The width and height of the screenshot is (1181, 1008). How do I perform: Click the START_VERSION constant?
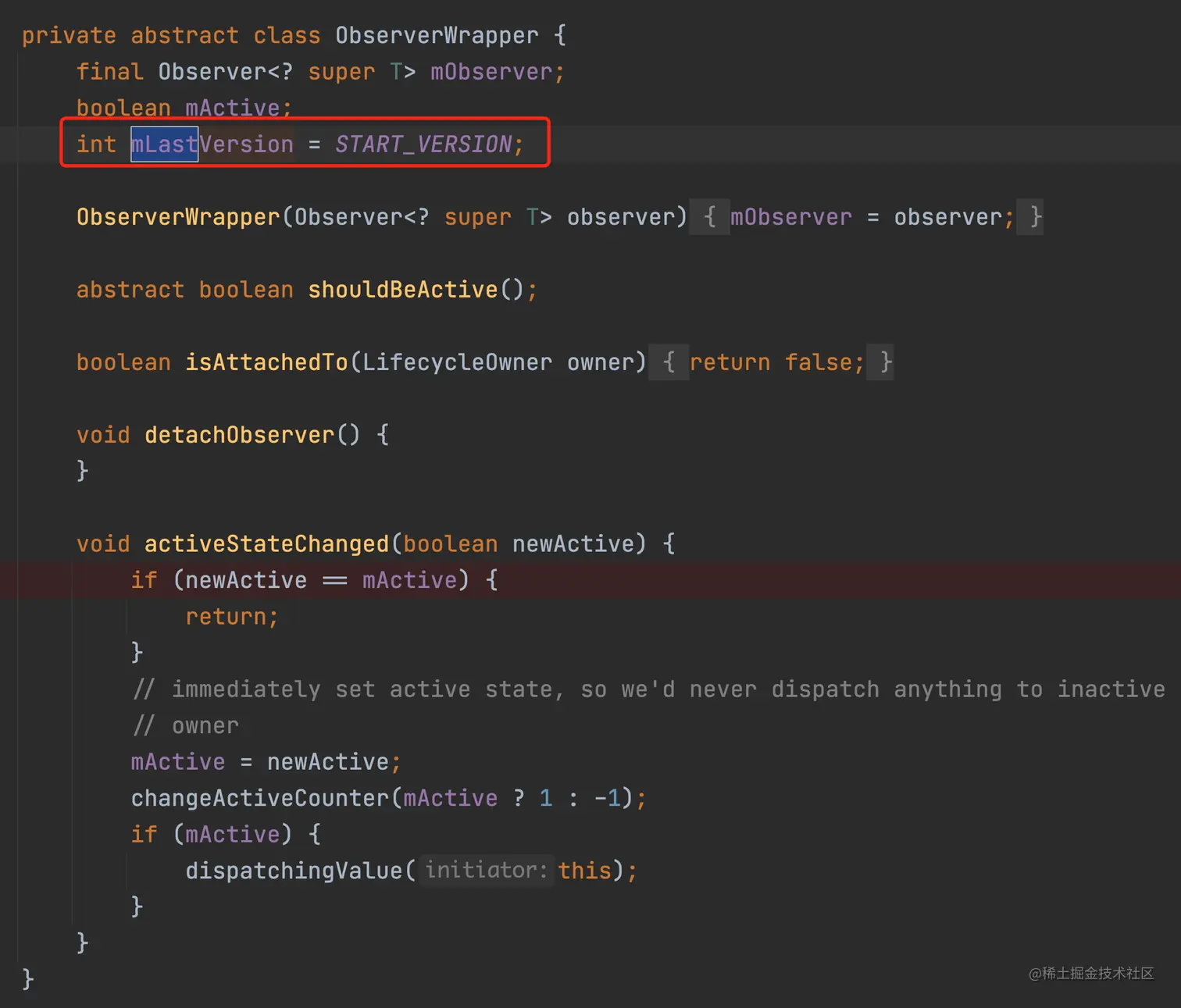pyautogui.click(x=423, y=144)
